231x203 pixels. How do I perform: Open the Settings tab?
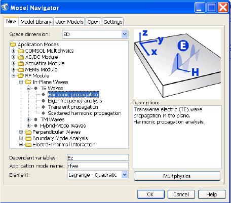[x=113, y=22]
